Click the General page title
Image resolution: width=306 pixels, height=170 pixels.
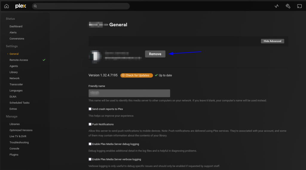point(118,24)
